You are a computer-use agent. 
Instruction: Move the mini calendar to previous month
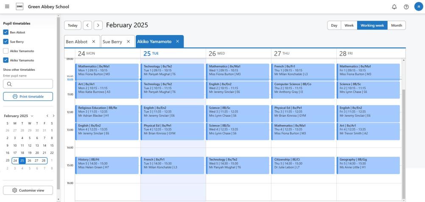47,116
